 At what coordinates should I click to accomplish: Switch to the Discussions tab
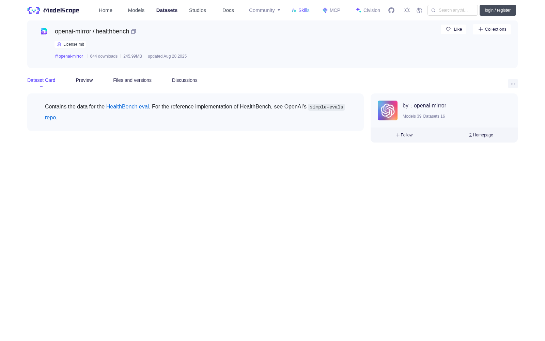tap(185, 80)
